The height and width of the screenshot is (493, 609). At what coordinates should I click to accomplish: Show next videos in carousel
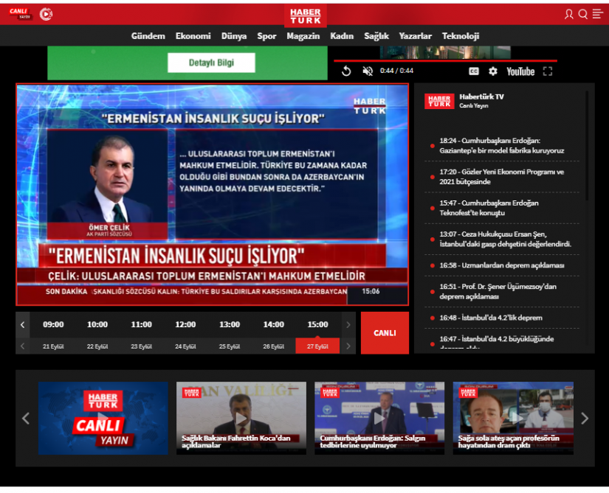585,418
